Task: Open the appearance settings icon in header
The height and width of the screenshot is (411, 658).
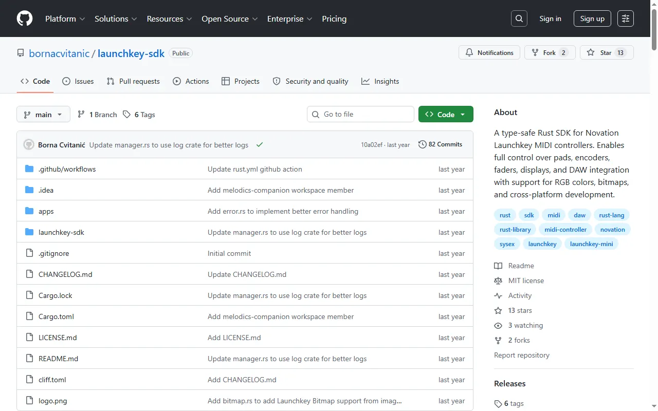Action: pos(626,18)
